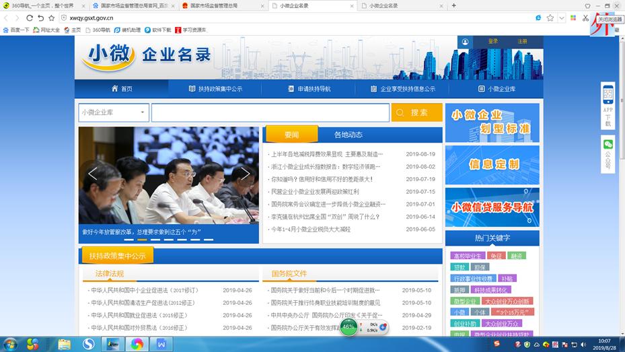
Task: Open news 浙江小微企业成长指数报告
Action: (x=326, y=167)
